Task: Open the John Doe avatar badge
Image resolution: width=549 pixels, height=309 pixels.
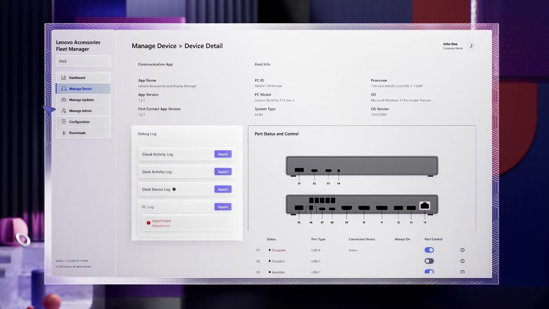Action: point(471,46)
